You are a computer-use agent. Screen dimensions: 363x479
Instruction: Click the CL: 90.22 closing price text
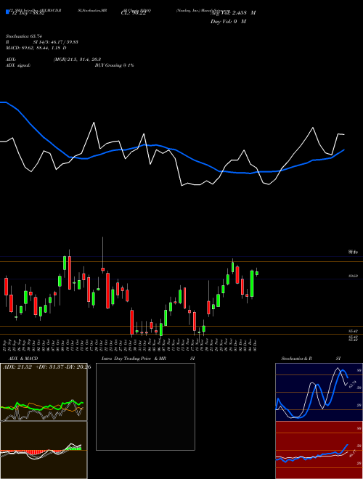click(133, 13)
